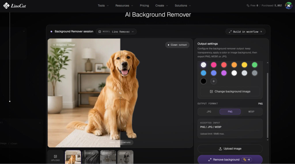
Task: Open the Pricing page
Action: click(144, 6)
